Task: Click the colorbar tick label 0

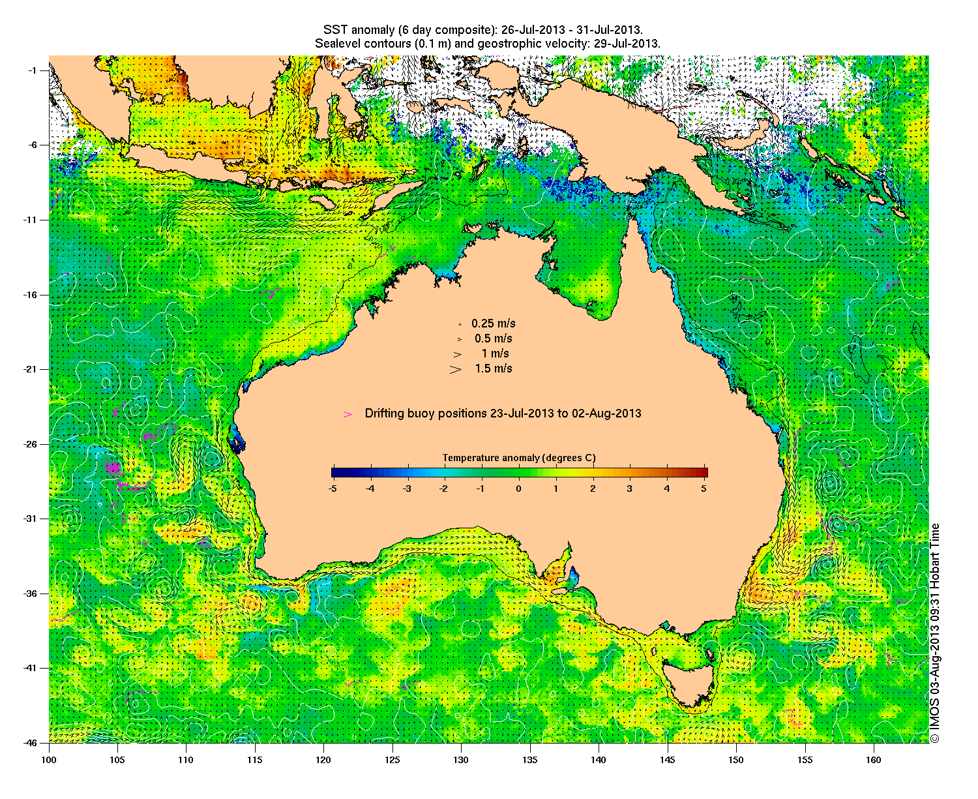Action: click(x=519, y=488)
